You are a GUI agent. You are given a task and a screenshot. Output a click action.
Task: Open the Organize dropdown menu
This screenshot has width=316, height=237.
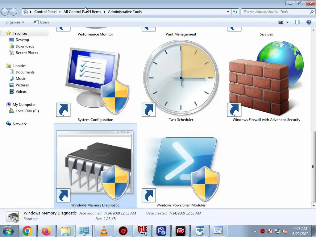15,22
